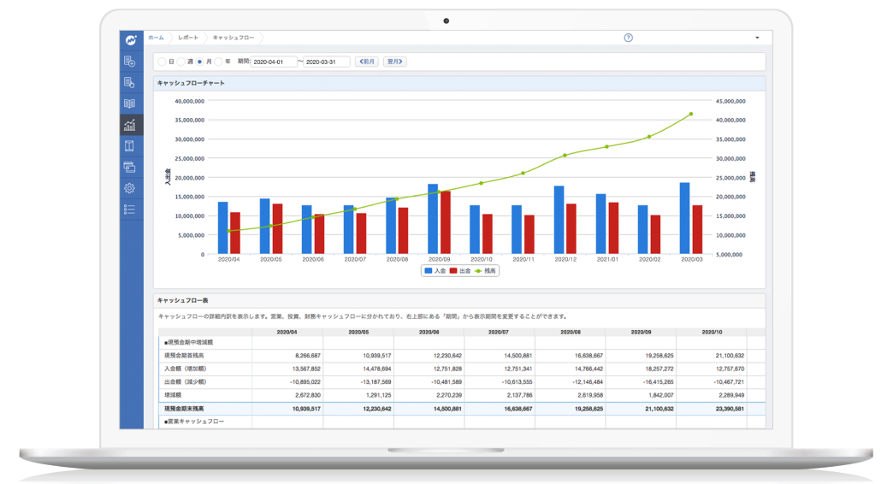
Task: Select the 日 (day) radio button
Action: (163, 62)
